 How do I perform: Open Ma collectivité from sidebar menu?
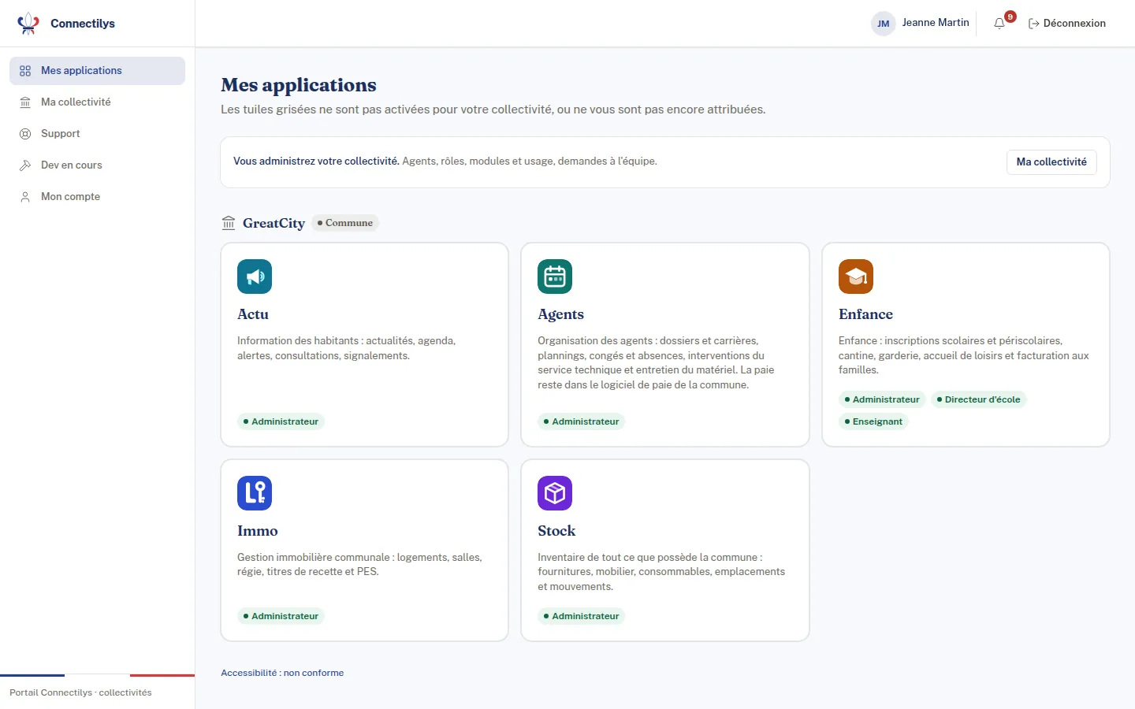click(97, 102)
